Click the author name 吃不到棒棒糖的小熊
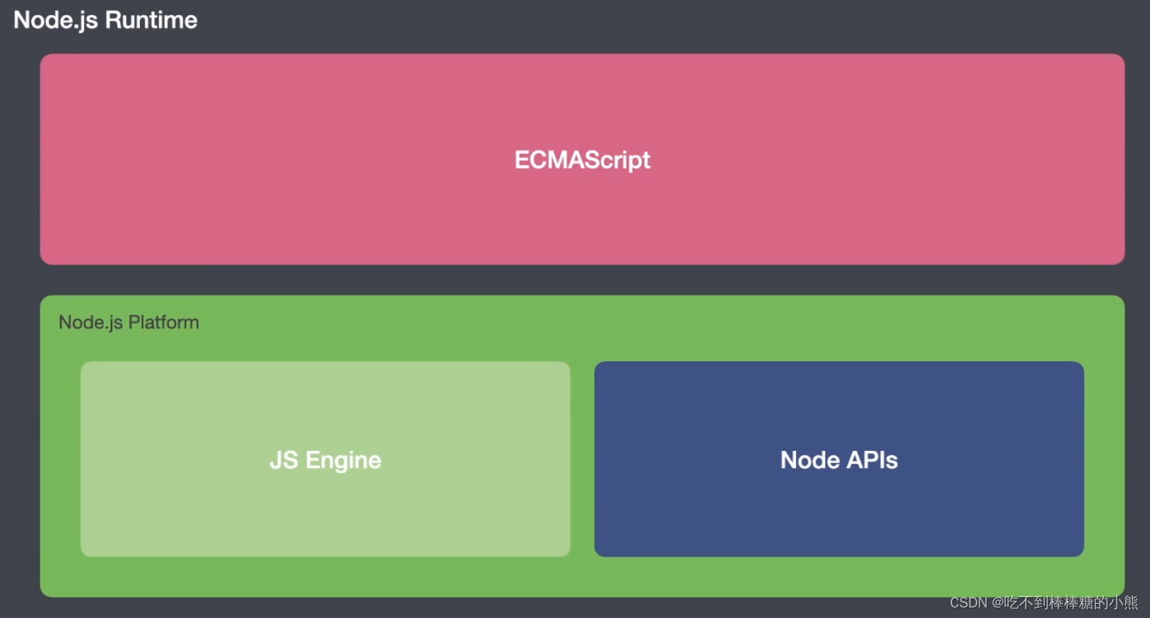 [1071, 602]
